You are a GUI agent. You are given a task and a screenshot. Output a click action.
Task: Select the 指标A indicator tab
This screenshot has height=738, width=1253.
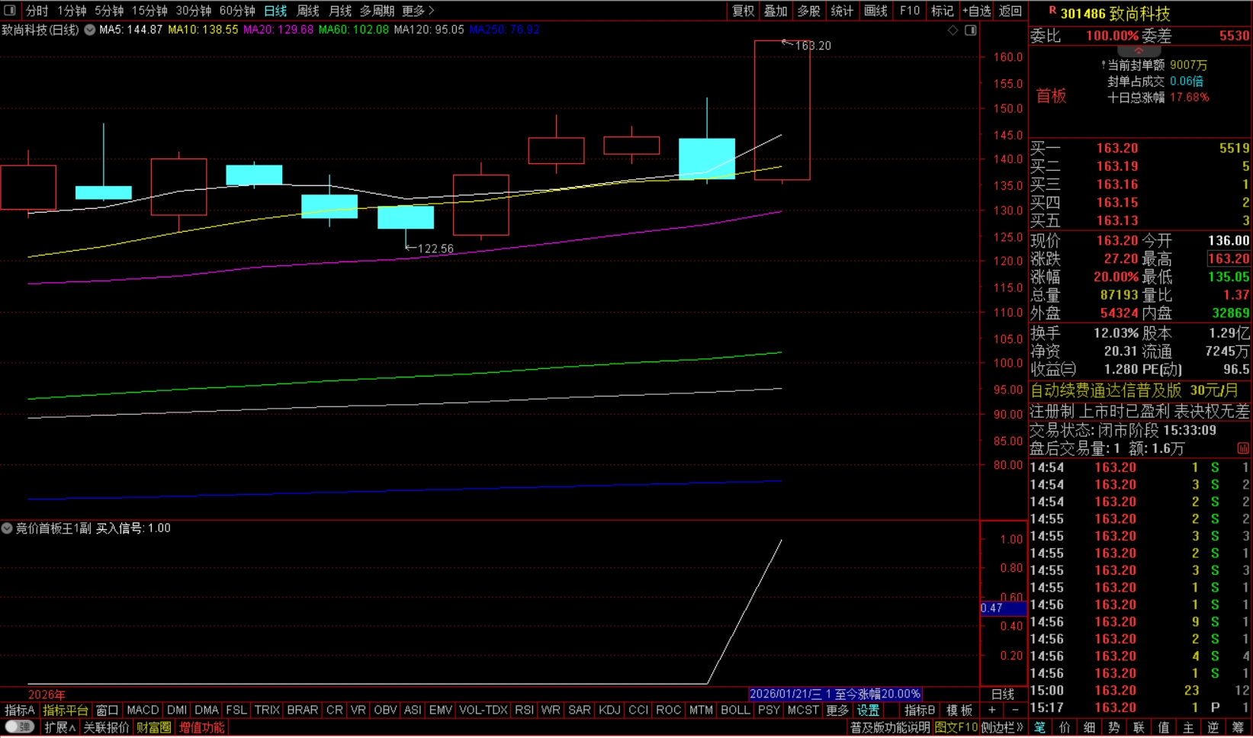click(x=20, y=710)
